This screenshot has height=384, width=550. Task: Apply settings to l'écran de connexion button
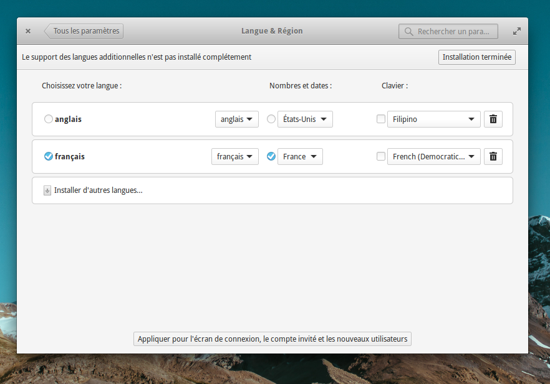coord(273,339)
